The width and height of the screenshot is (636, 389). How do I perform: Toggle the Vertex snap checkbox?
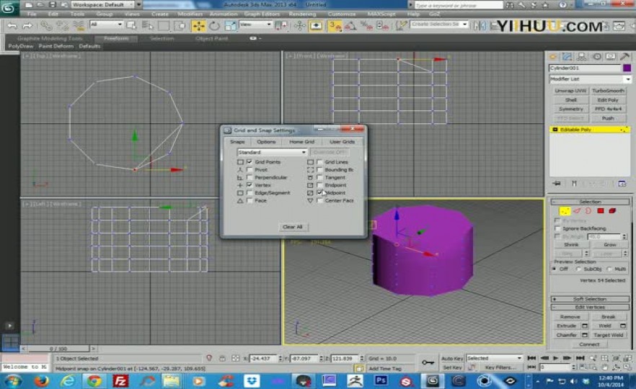tap(249, 185)
